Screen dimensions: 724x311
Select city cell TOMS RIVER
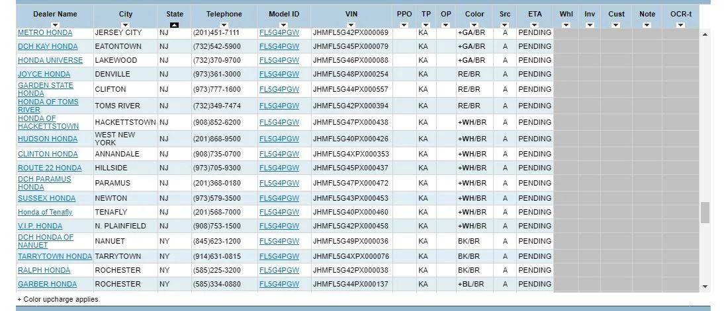click(x=117, y=106)
